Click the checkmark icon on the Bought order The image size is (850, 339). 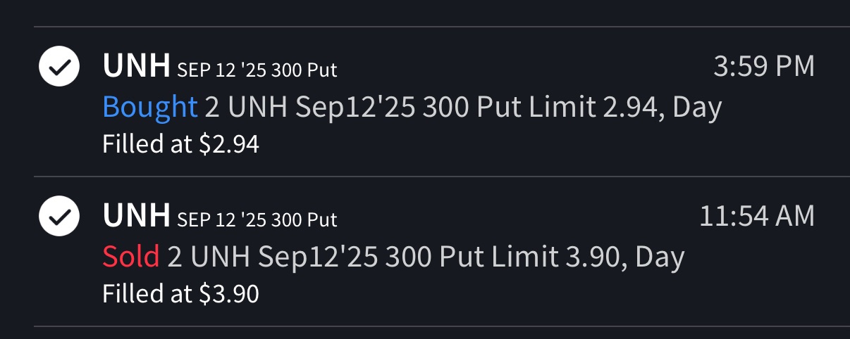[x=58, y=68]
